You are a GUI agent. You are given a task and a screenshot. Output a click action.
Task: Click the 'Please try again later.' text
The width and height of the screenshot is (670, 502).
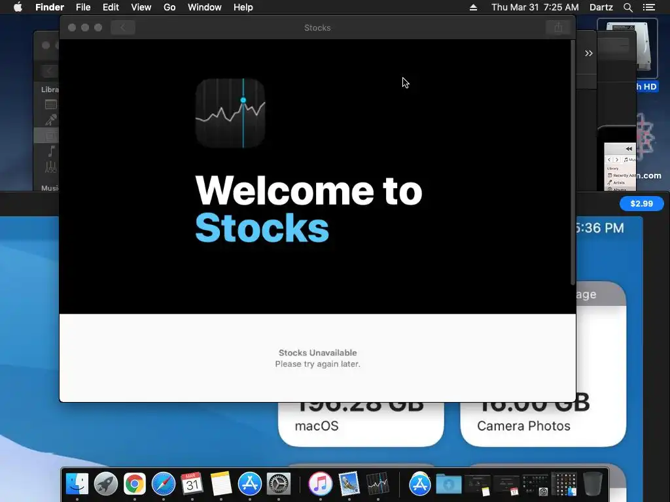point(317,364)
